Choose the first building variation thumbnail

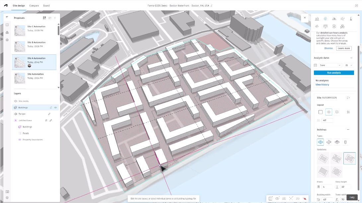click(323, 158)
